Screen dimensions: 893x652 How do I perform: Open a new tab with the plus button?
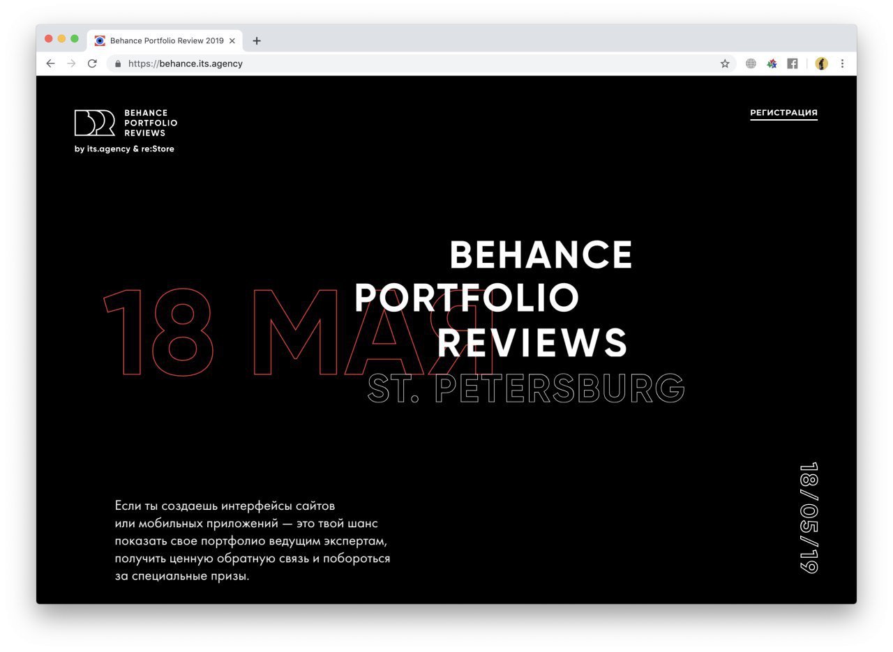click(257, 40)
